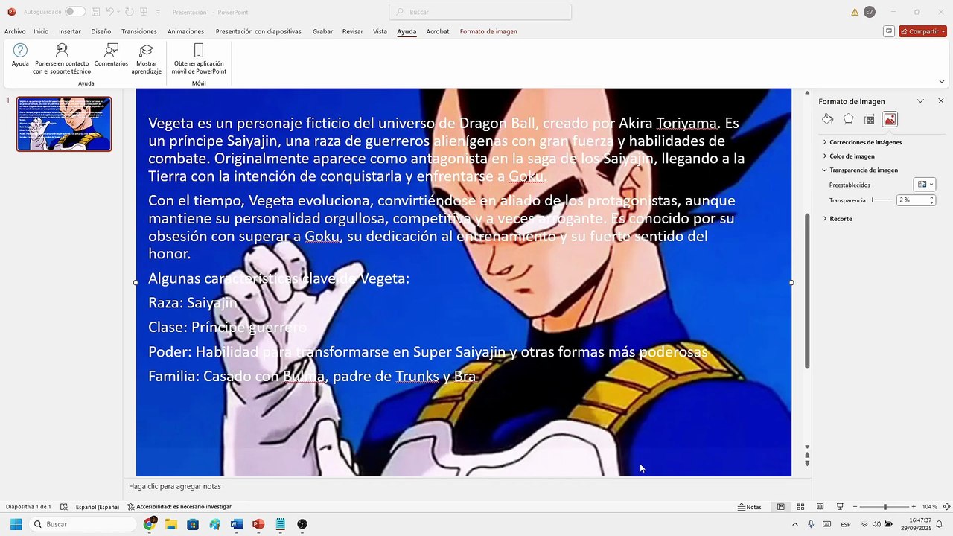Toggle the Notas pane button
This screenshot has height=536, width=953.
pyautogui.click(x=750, y=507)
